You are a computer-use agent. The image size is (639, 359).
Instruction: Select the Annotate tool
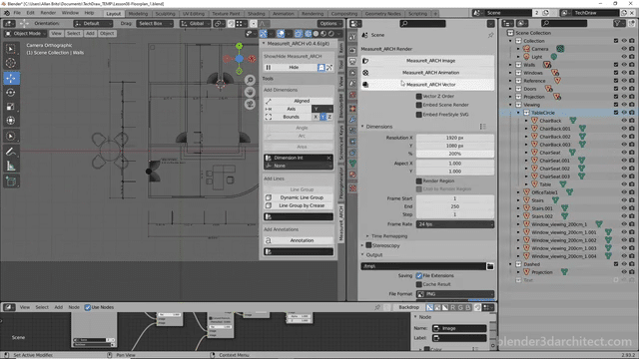11,152
